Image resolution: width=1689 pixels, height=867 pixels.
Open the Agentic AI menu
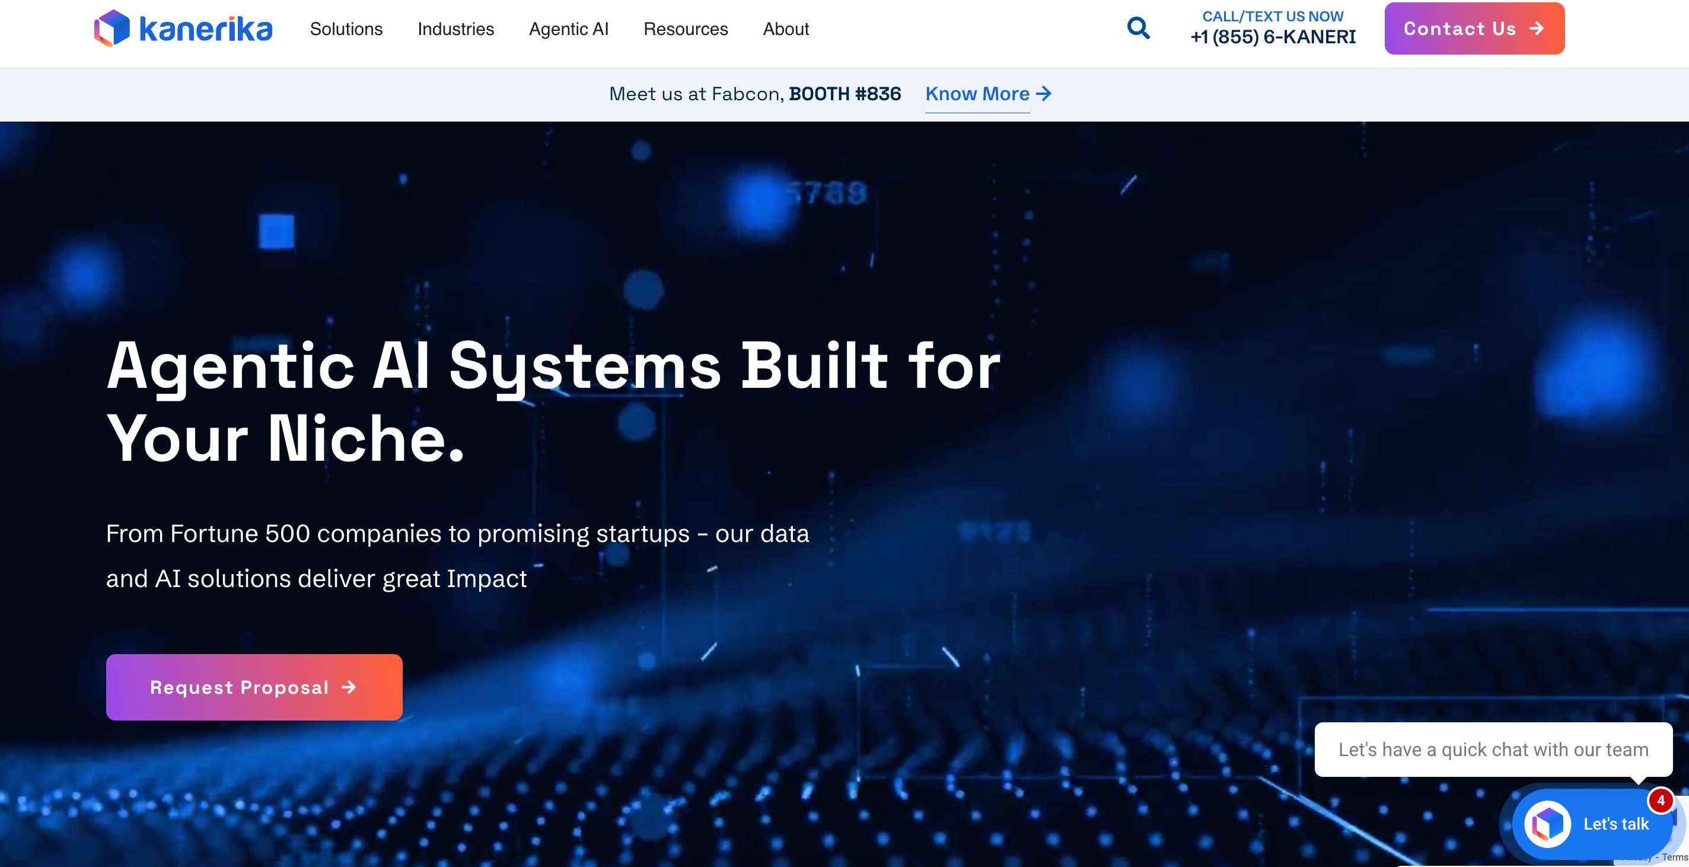click(x=569, y=29)
